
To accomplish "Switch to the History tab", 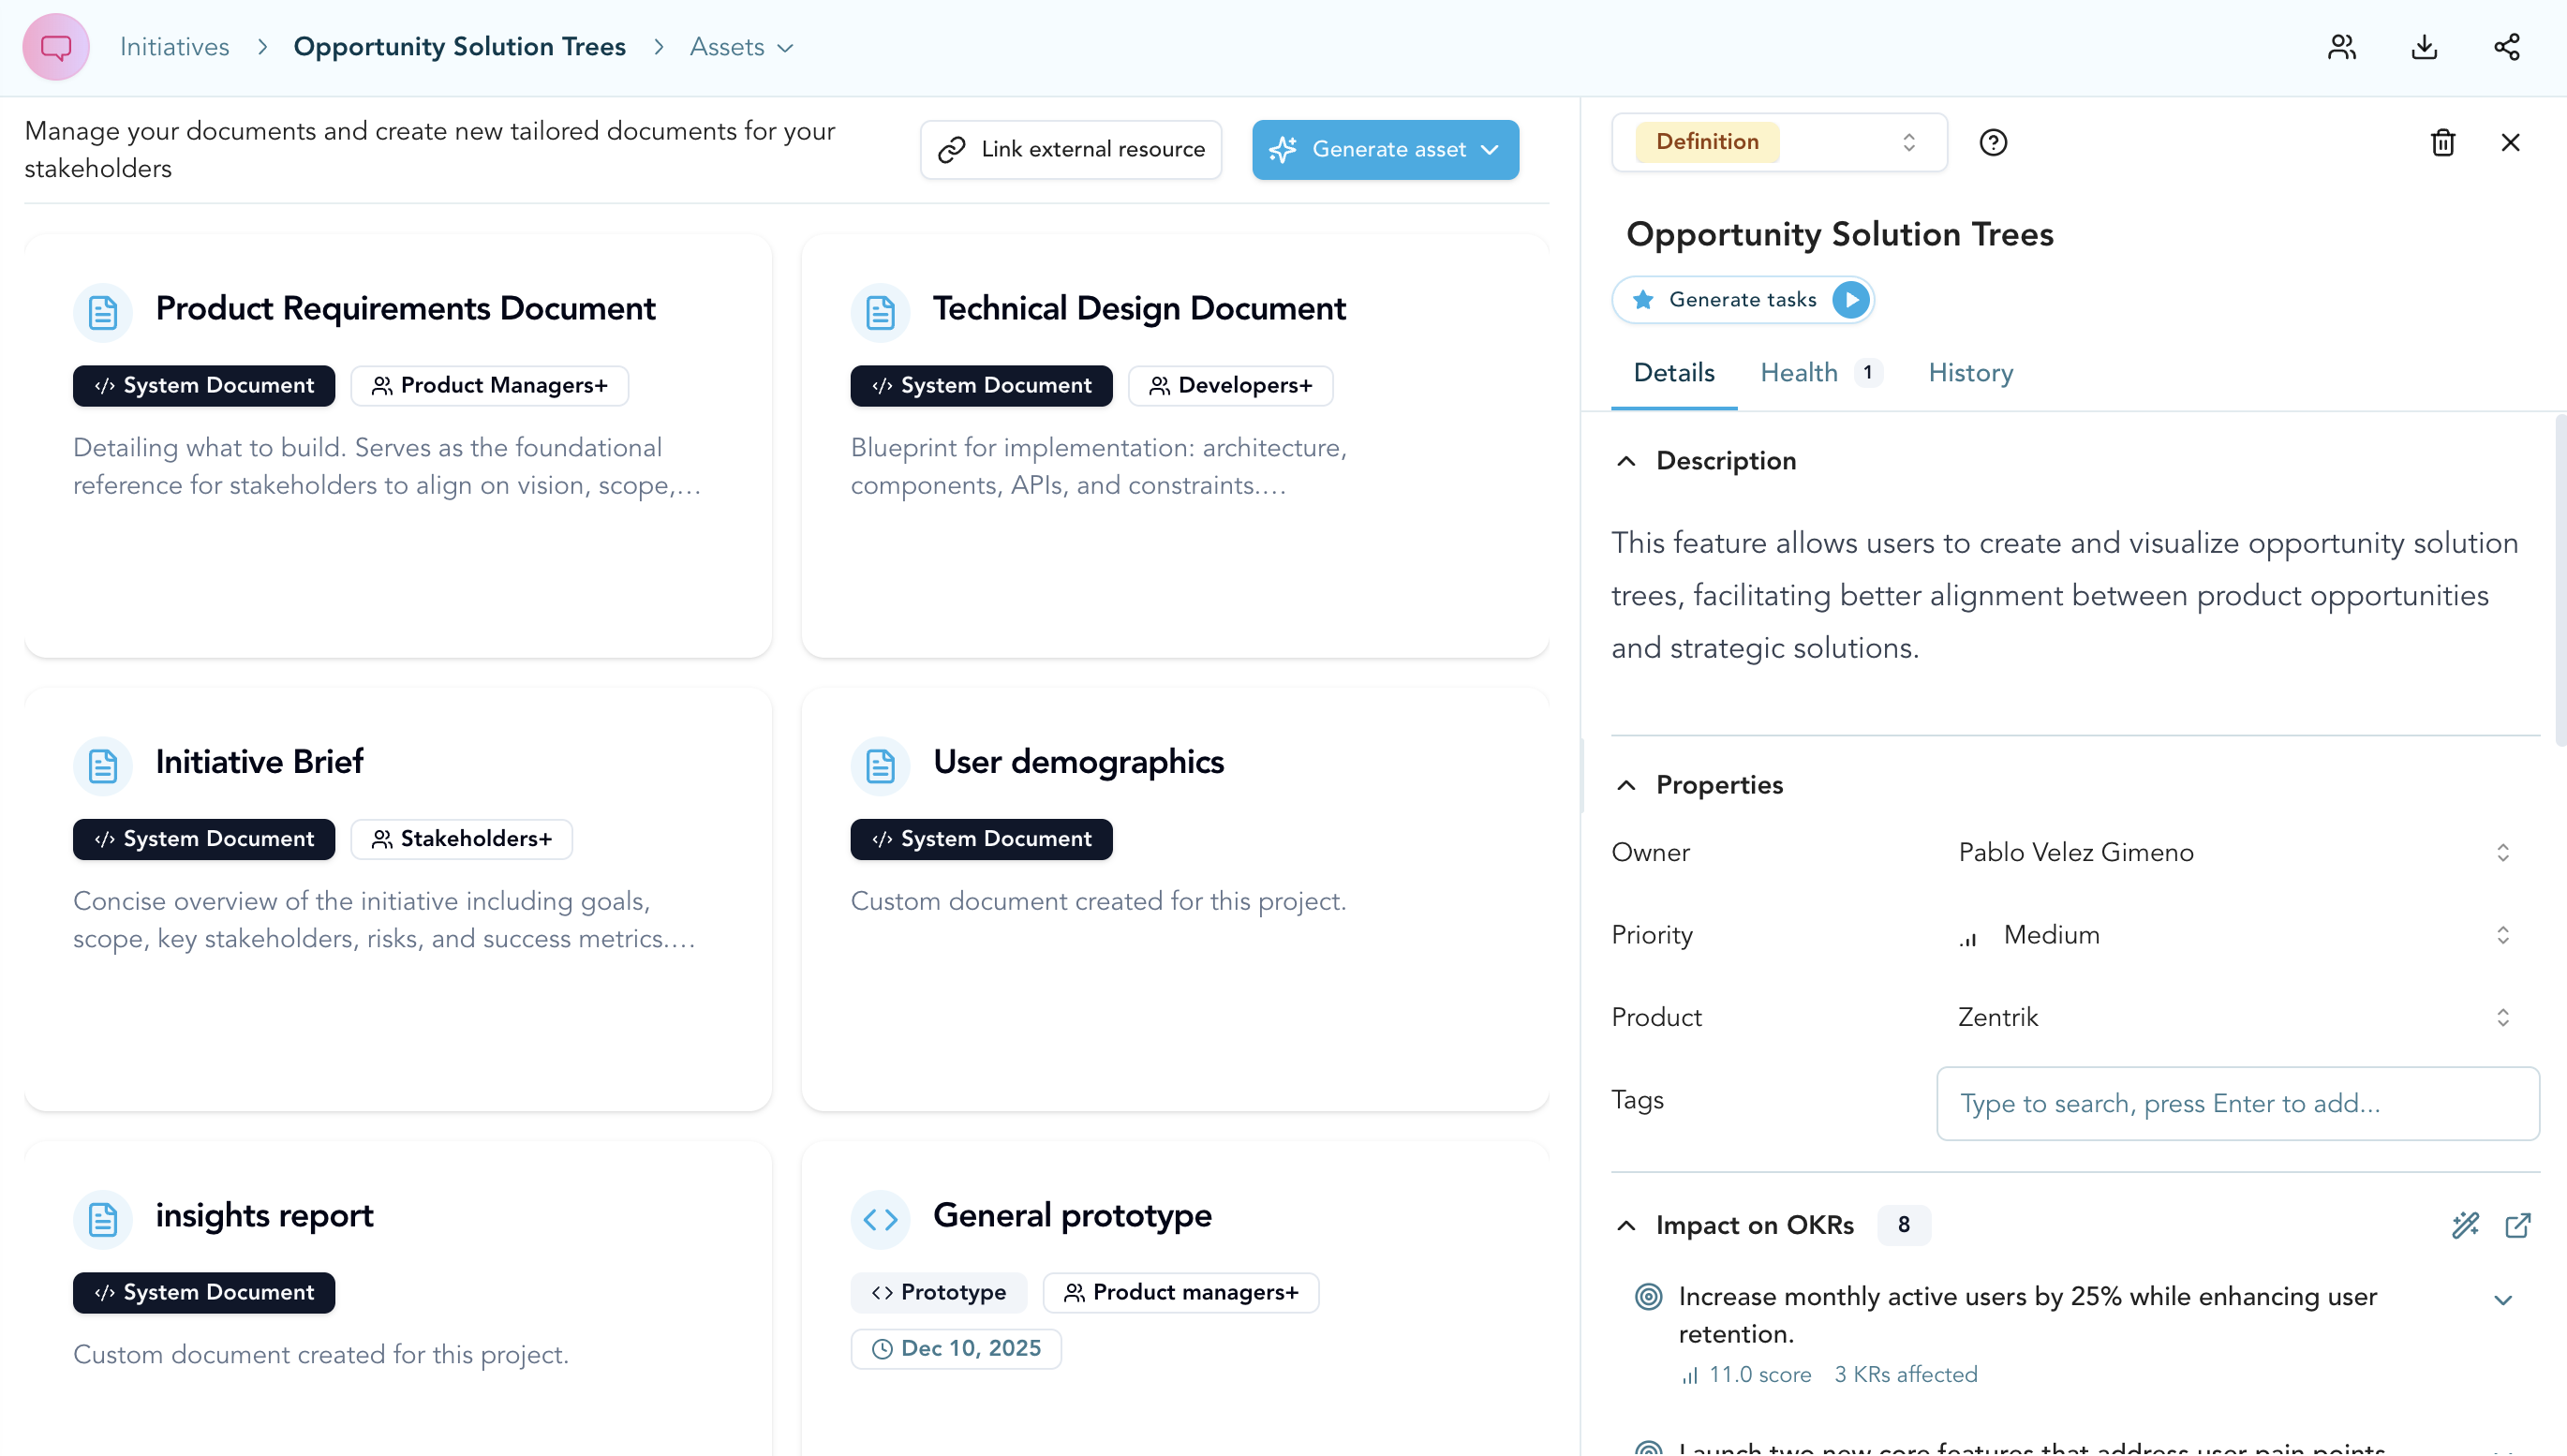I will 1970,372.
